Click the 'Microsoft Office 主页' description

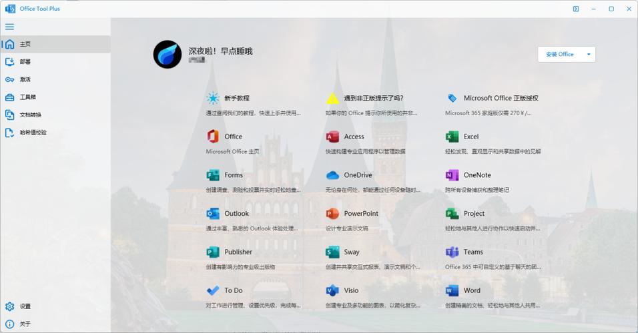pos(232,151)
